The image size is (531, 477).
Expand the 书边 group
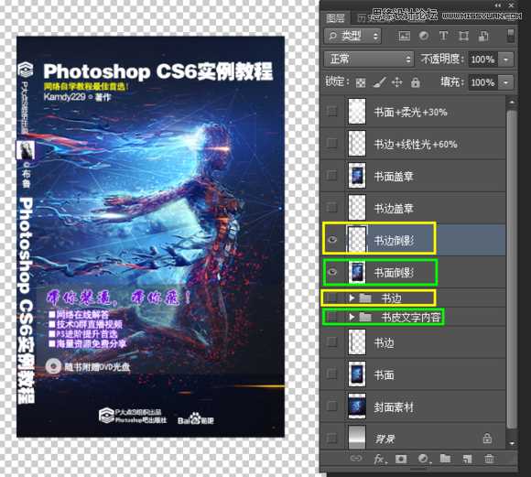[352, 298]
